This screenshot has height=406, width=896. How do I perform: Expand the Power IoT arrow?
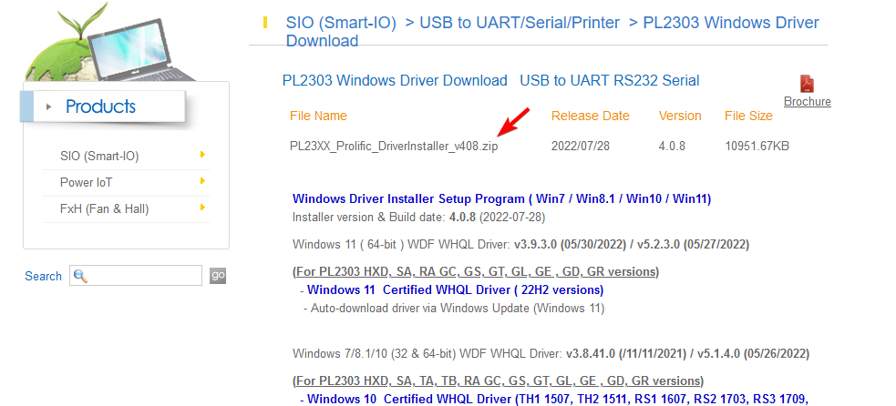(201, 182)
